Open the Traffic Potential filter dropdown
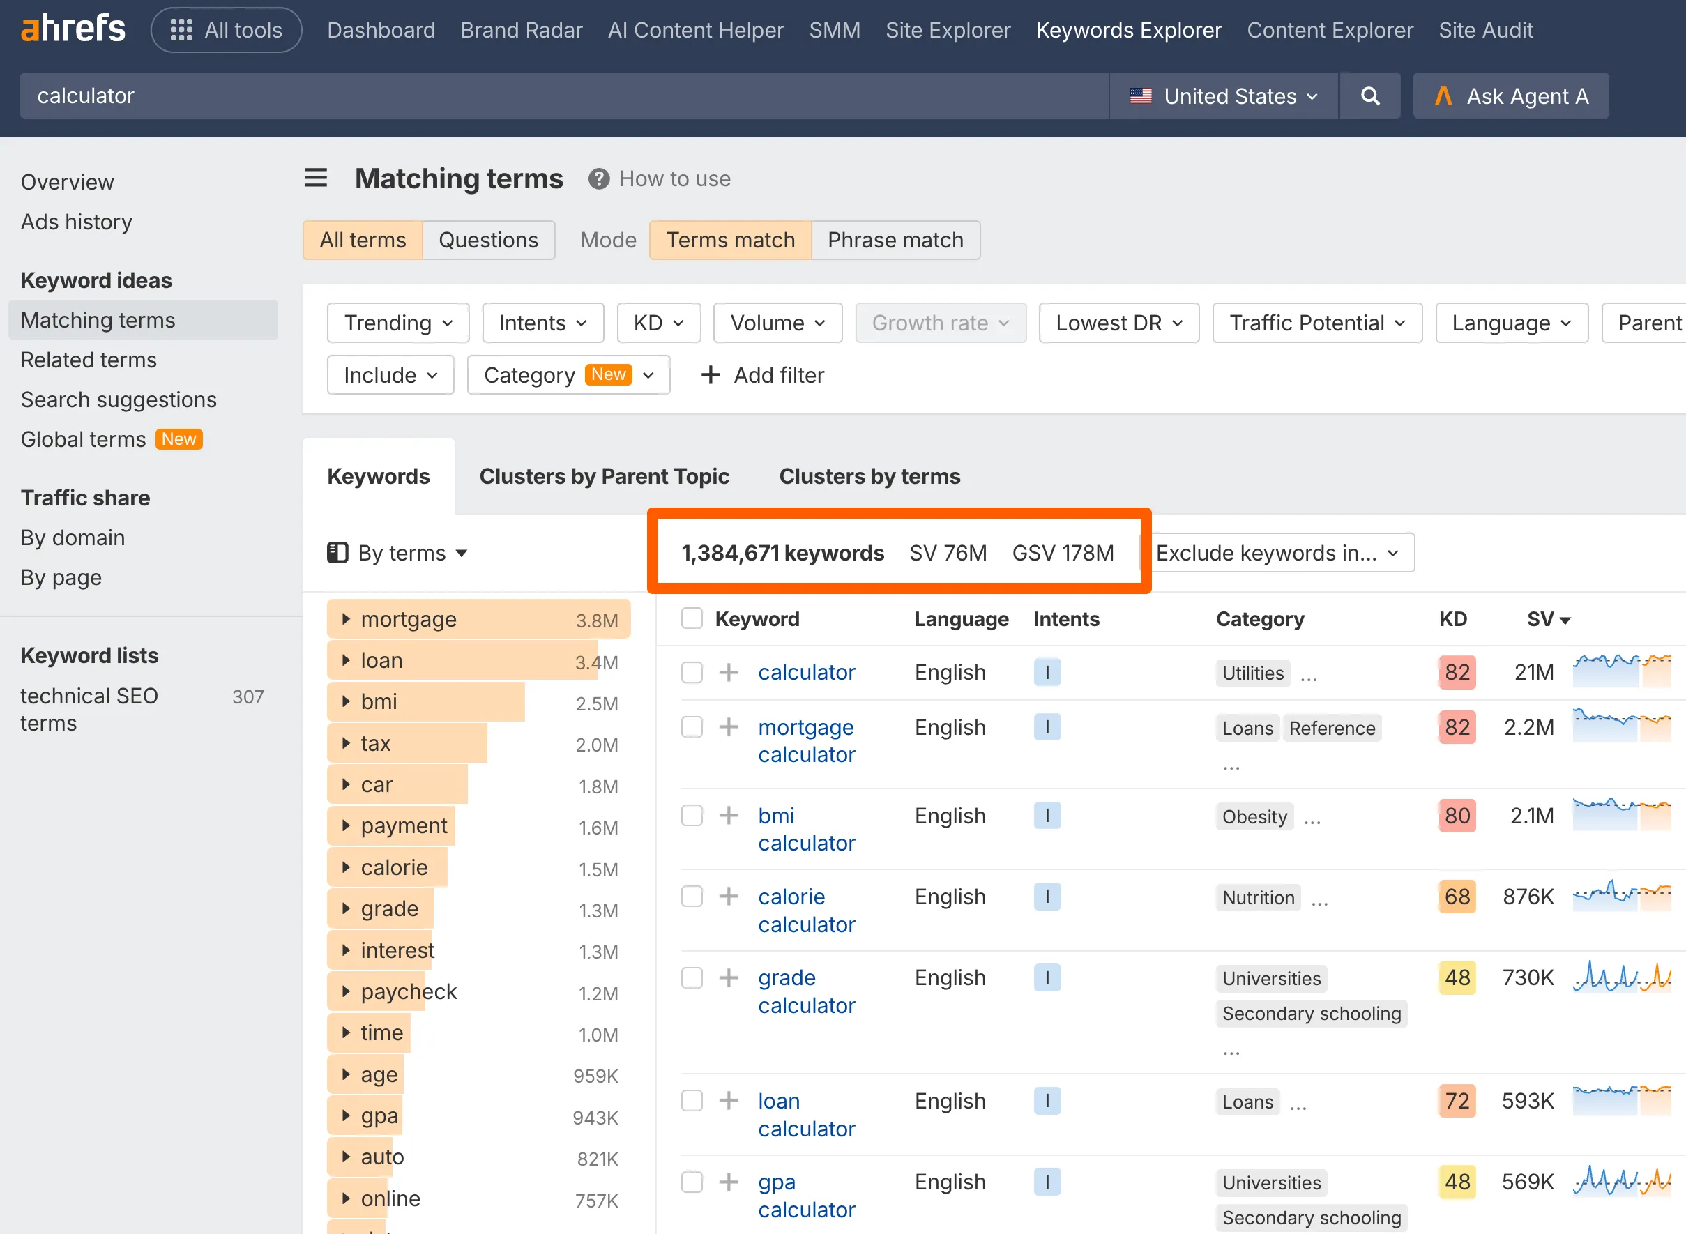Screen dimensions: 1686x1234 (1317, 323)
